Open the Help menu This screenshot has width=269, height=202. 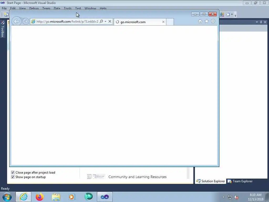point(103,8)
